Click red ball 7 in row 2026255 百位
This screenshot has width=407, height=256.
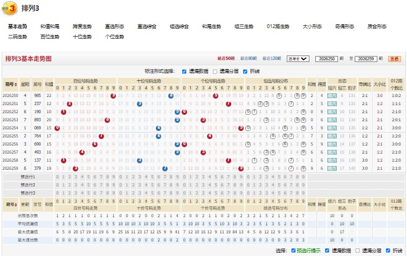(x=101, y=136)
